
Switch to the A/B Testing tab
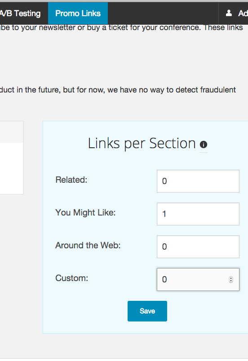click(20, 13)
